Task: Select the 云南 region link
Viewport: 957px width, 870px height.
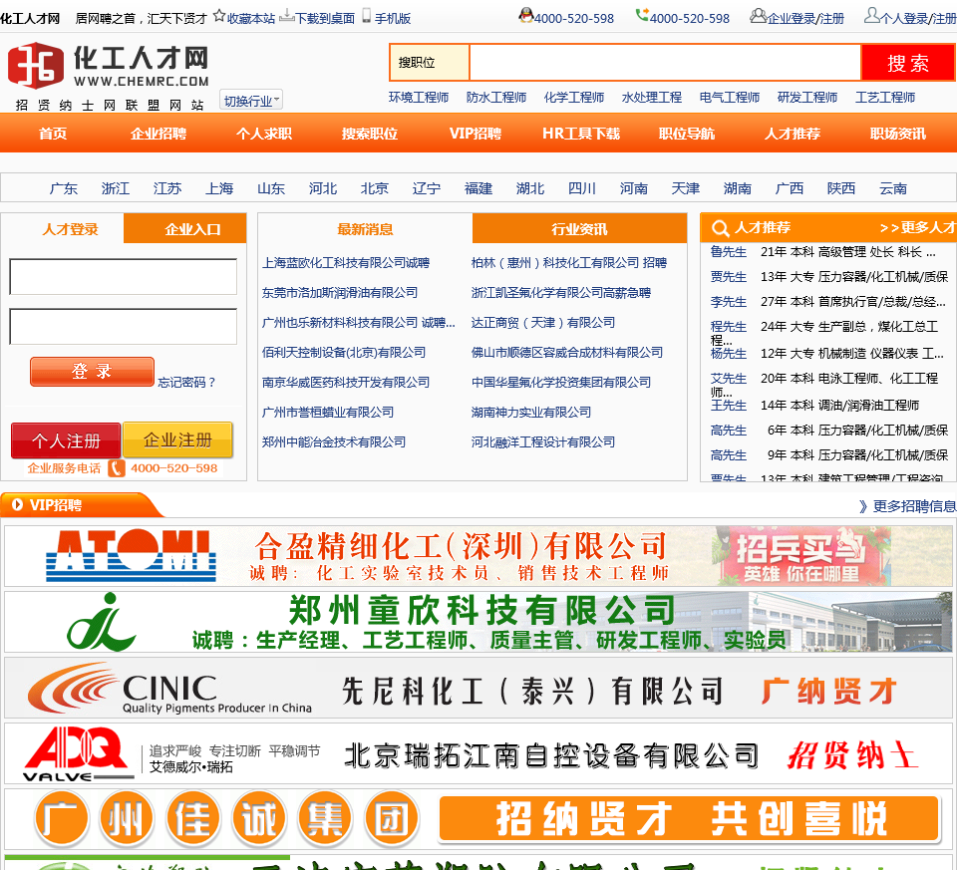Action: [893, 188]
